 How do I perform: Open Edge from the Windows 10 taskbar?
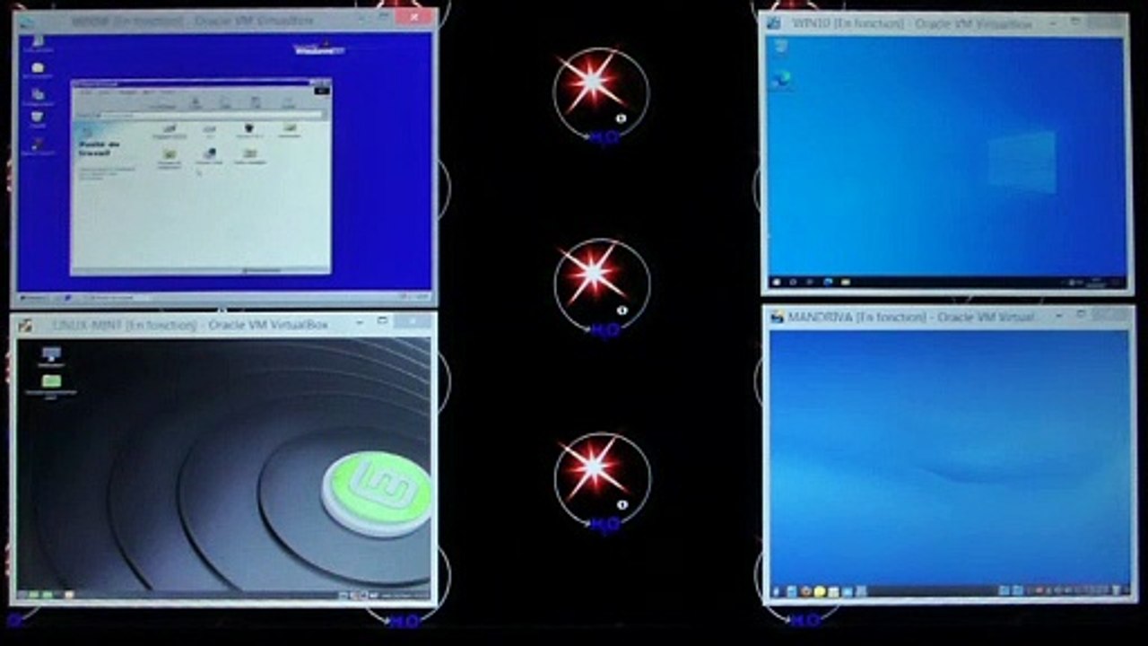(828, 282)
